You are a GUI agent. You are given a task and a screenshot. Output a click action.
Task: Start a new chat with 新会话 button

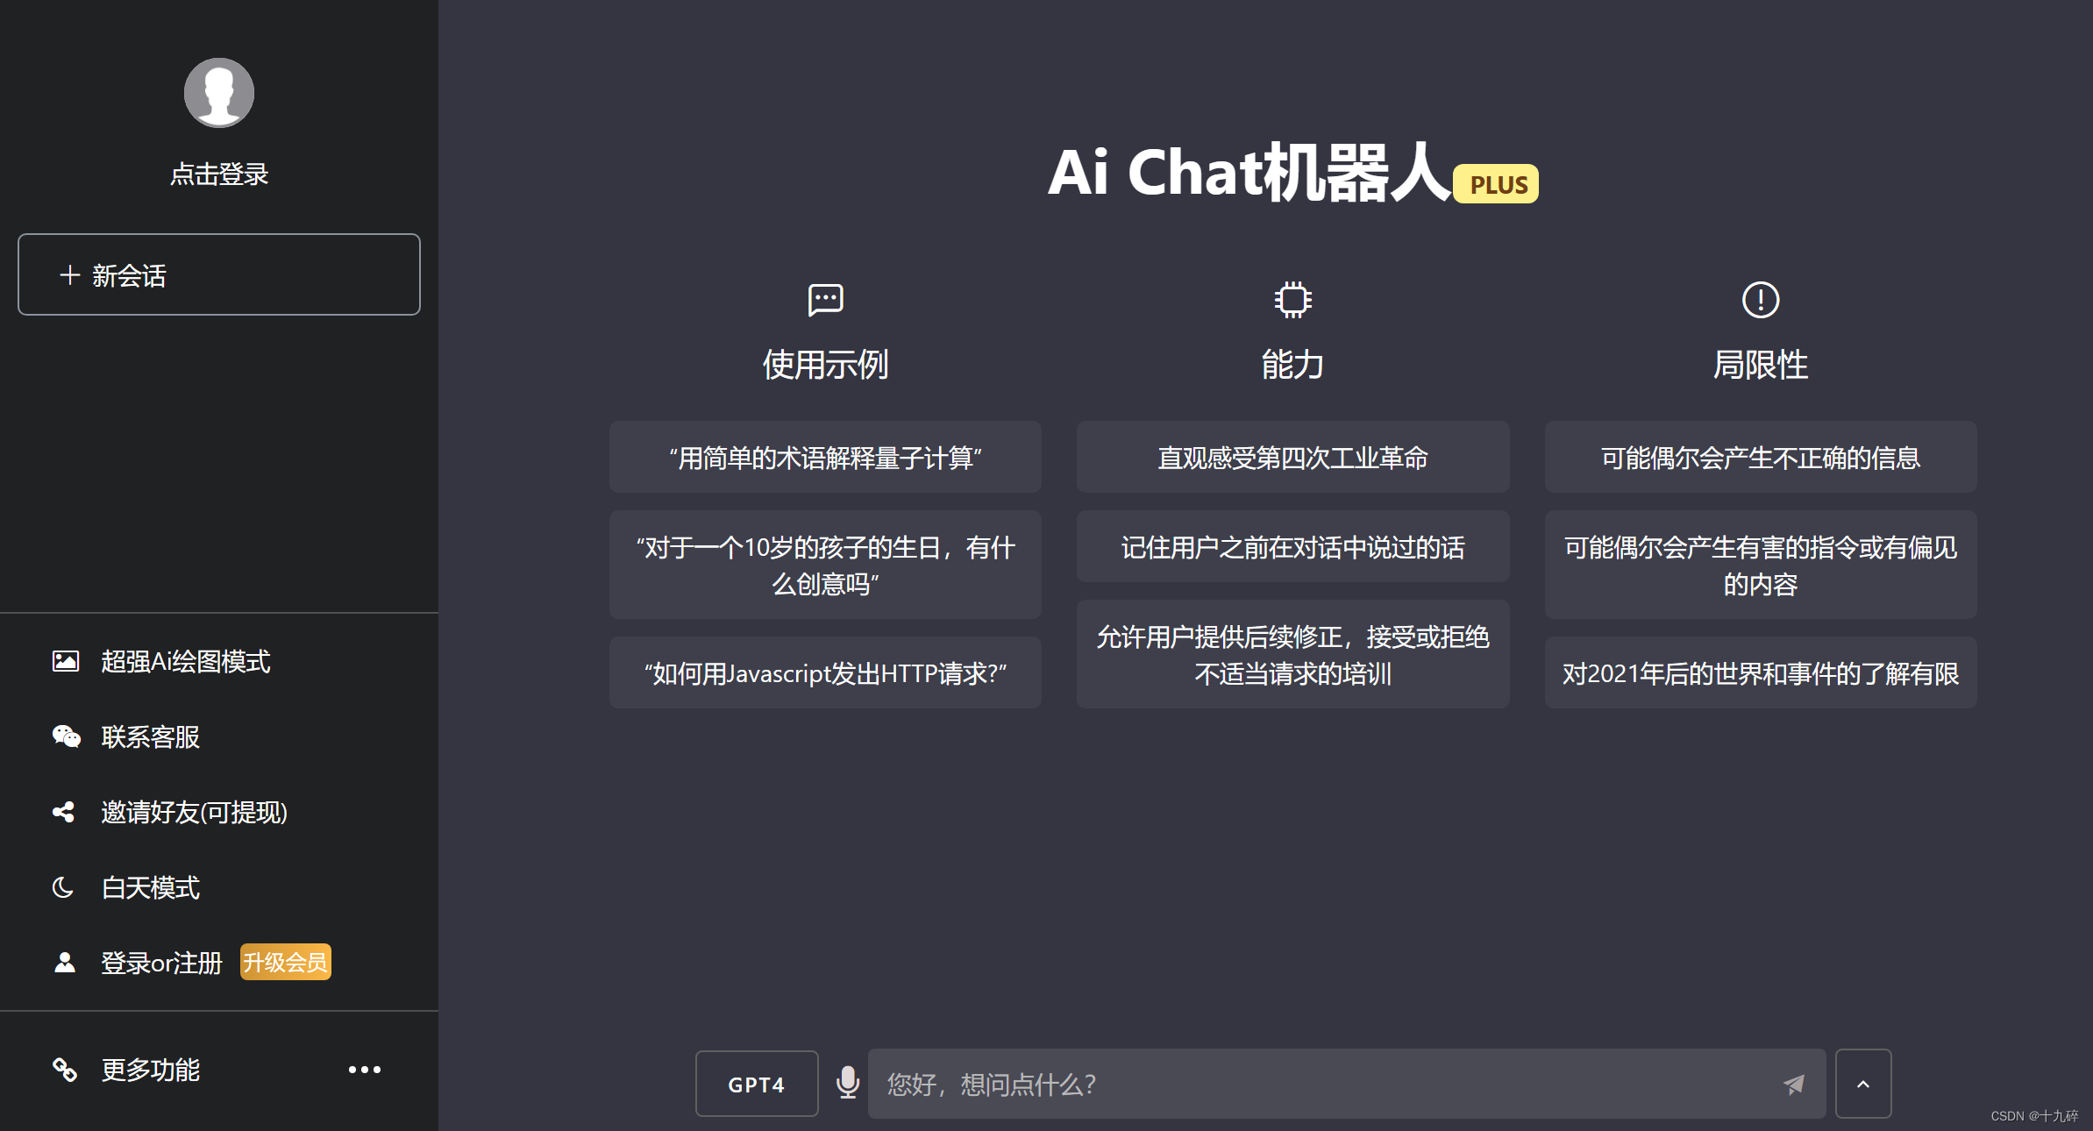[219, 274]
